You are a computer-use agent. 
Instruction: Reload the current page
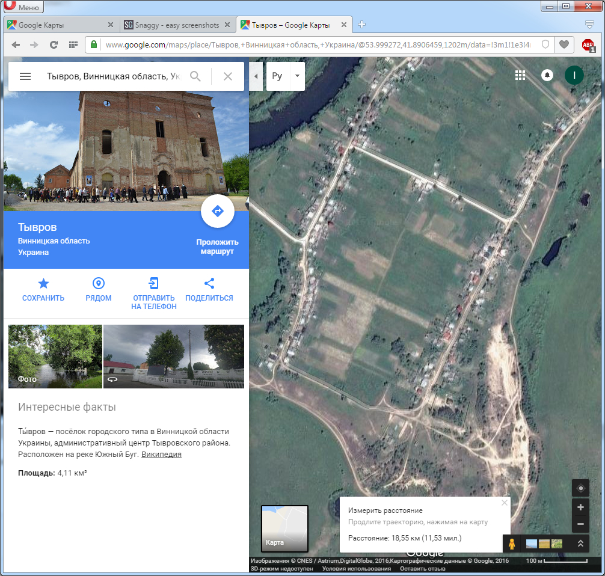tap(54, 44)
